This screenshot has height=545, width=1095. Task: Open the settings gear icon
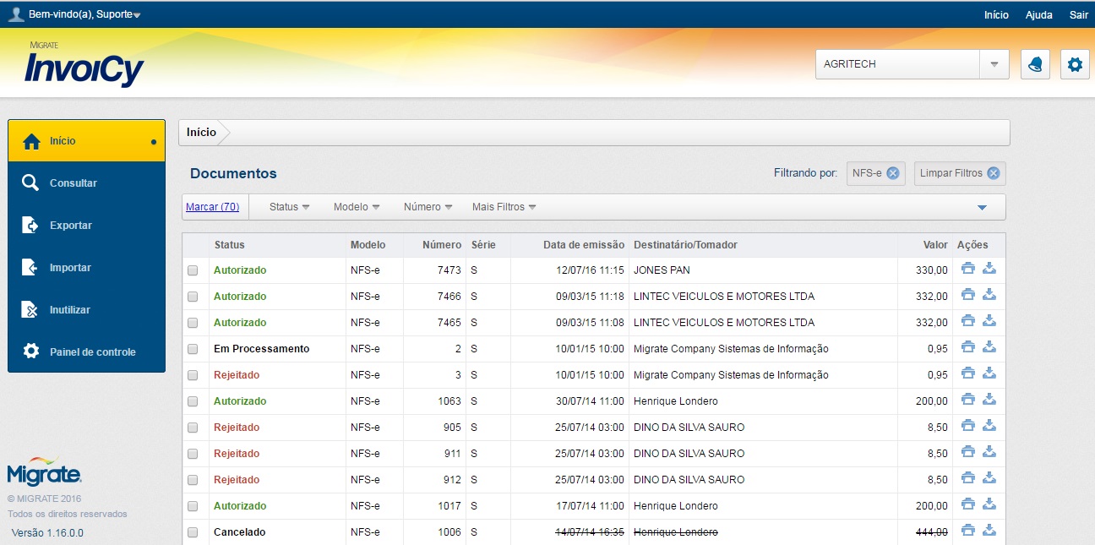[1074, 65]
